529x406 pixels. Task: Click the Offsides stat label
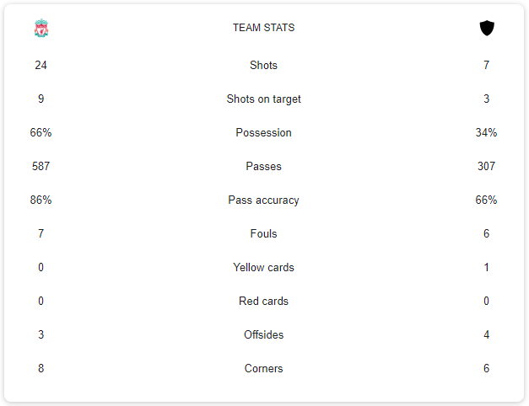click(264, 335)
